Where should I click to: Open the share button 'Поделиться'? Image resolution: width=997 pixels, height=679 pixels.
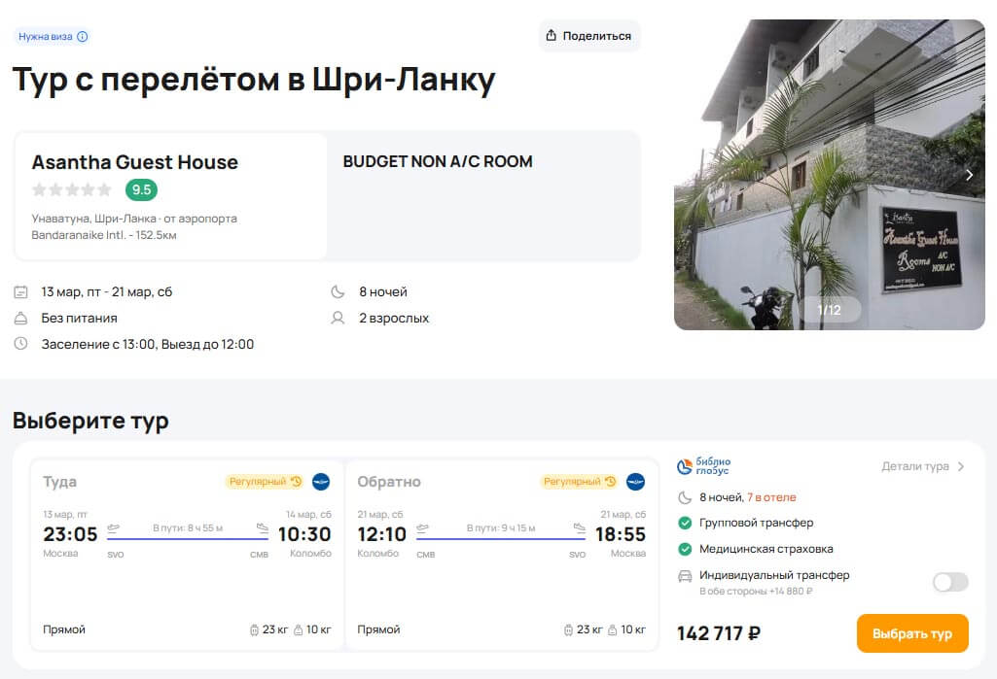(588, 36)
